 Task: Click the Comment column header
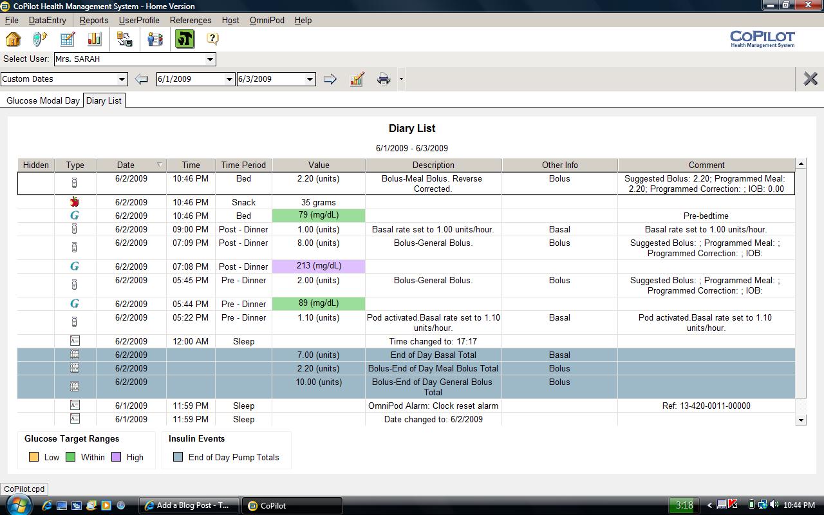(706, 165)
